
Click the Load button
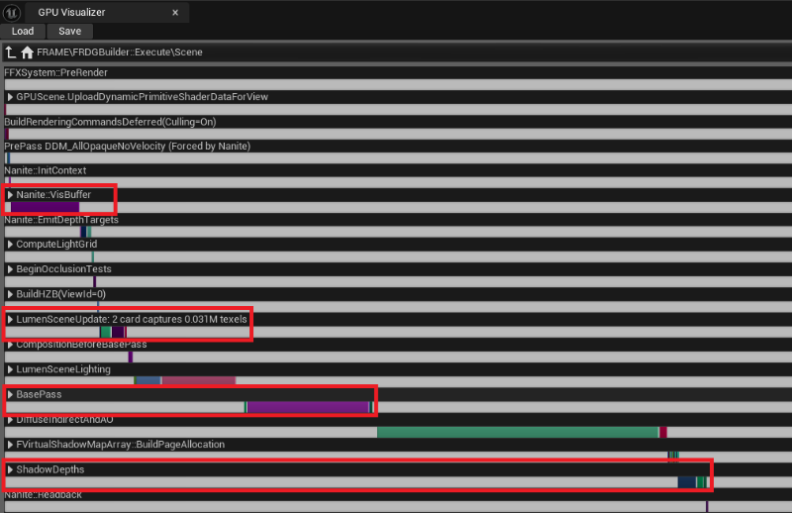tap(23, 32)
